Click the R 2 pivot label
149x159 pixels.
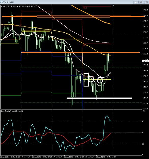[x=85, y=8]
